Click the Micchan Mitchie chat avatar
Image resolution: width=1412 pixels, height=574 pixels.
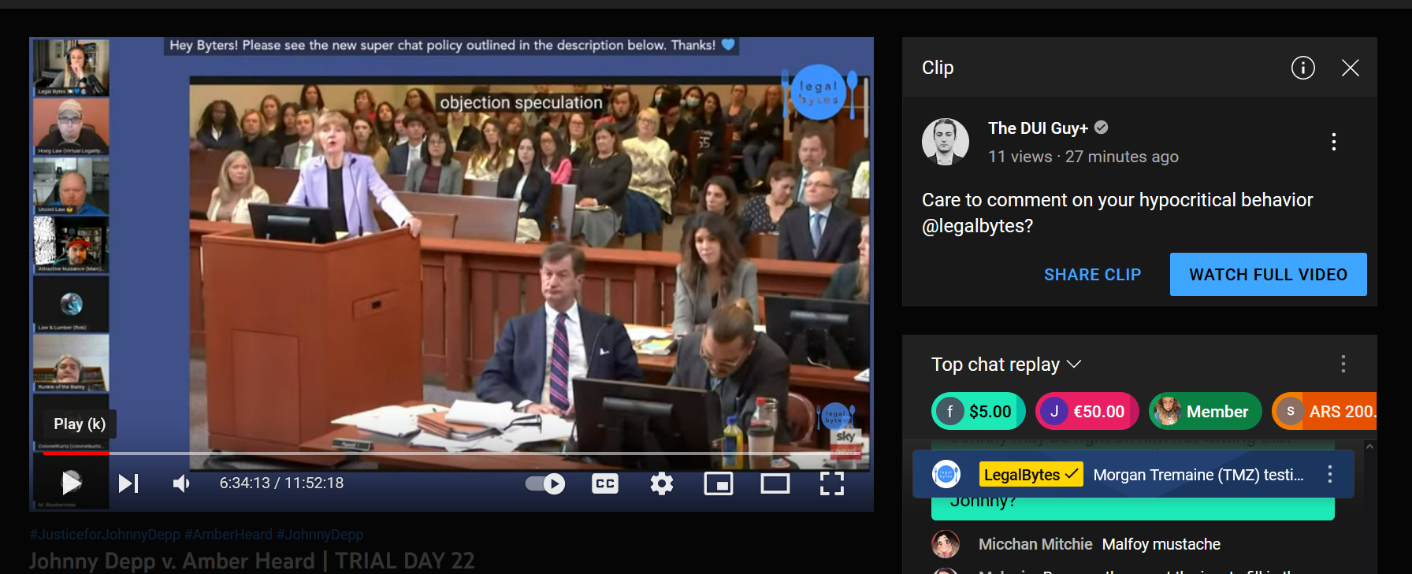[946, 544]
